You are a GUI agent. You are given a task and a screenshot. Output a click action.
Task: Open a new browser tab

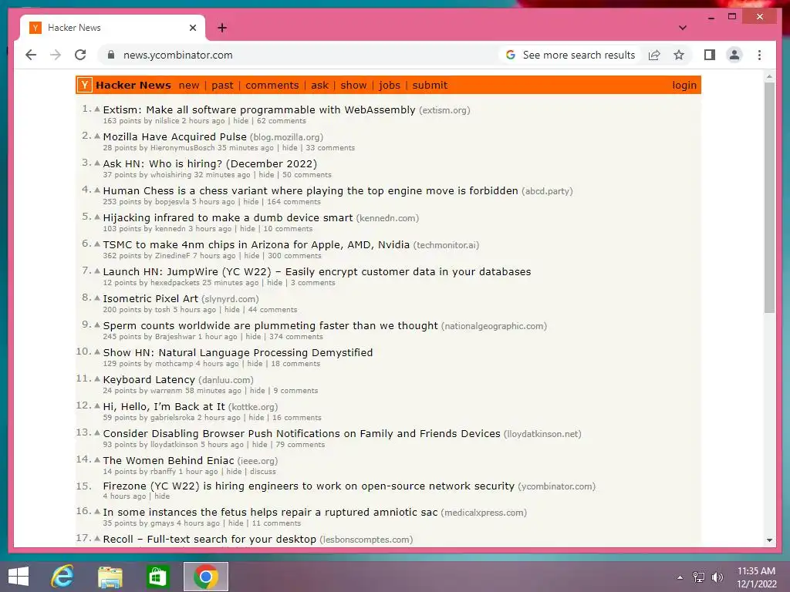tap(221, 28)
